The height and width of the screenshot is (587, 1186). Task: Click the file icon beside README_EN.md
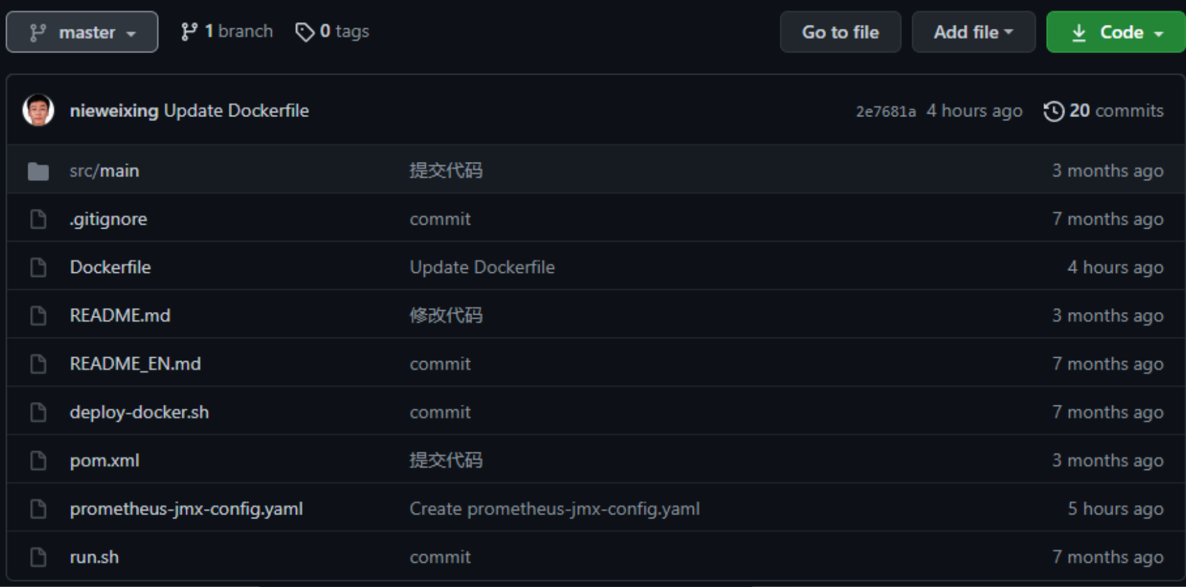point(38,364)
